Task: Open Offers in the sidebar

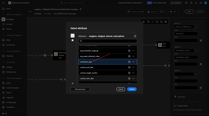Action: tap(8, 40)
